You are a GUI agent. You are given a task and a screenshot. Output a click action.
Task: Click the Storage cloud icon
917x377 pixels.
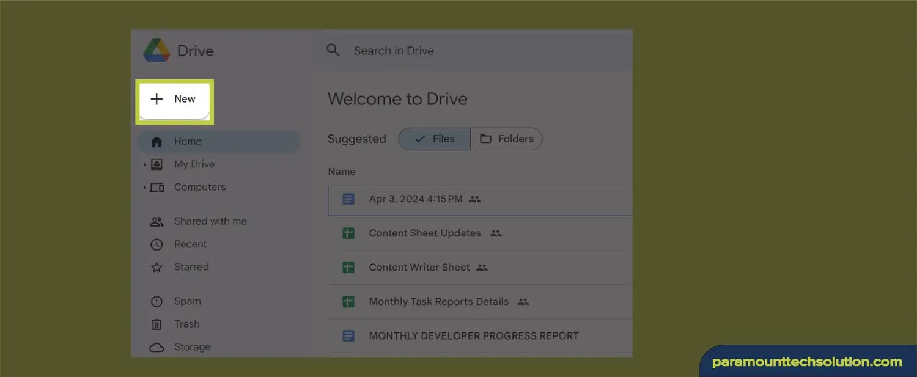pos(157,348)
